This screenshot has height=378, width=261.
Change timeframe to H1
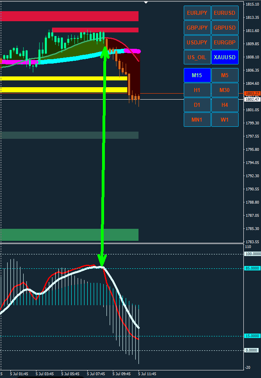(x=197, y=90)
